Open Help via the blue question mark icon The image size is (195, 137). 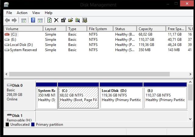[33, 20]
